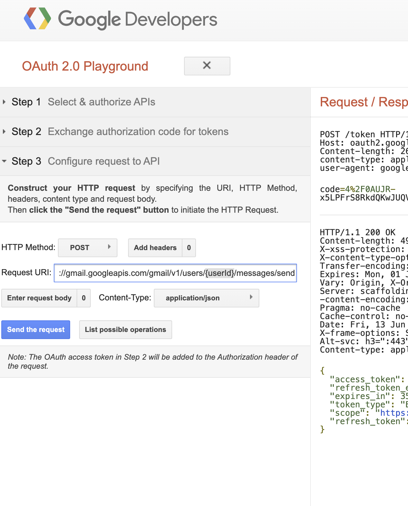
Task: Click the 'Host: oauth2.googl' header line
Action: pyautogui.click(x=364, y=143)
